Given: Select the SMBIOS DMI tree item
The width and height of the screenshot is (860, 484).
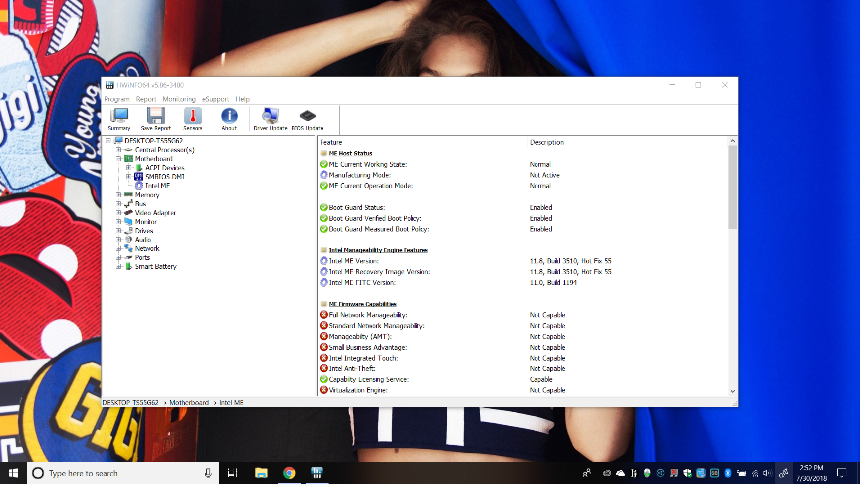Looking at the screenshot, I should [x=165, y=177].
